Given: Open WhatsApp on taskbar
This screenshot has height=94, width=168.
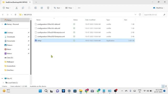Looking at the screenshot, I should (x=98, y=91).
